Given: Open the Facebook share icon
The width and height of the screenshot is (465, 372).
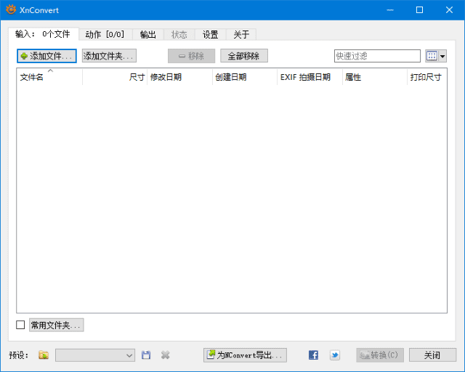Looking at the screenshot, I should [x=313, y=355].
